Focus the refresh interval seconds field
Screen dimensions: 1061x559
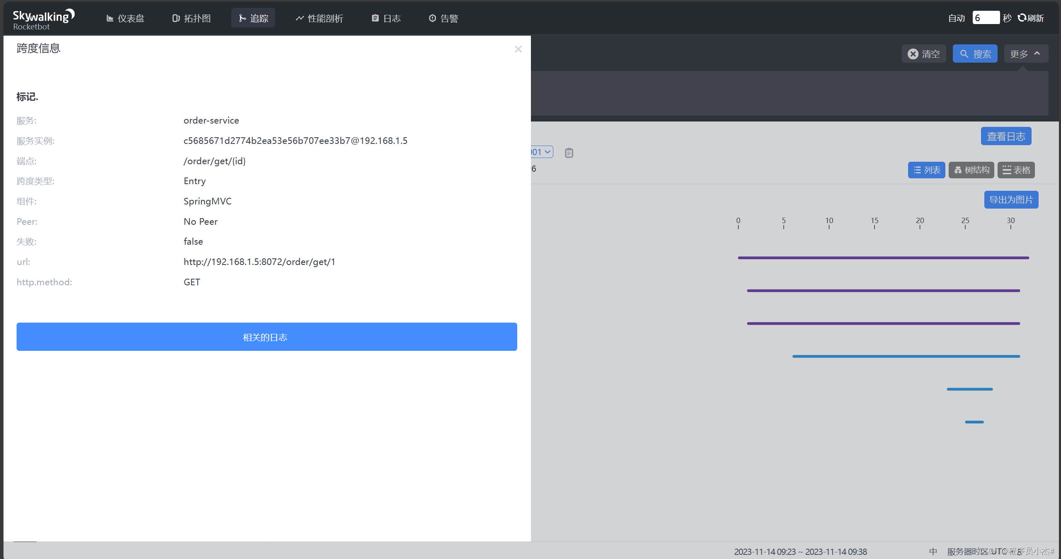pos(986,18)
